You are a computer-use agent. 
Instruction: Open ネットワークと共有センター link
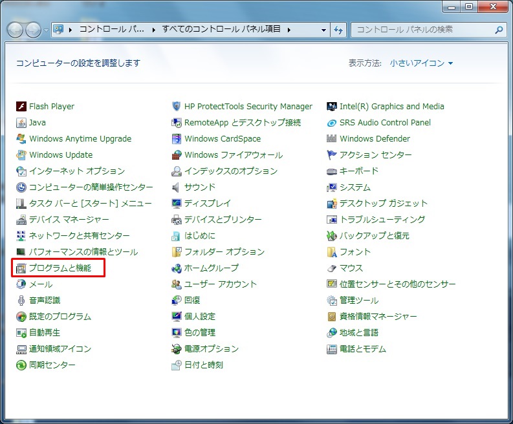(x=79, y=236)
